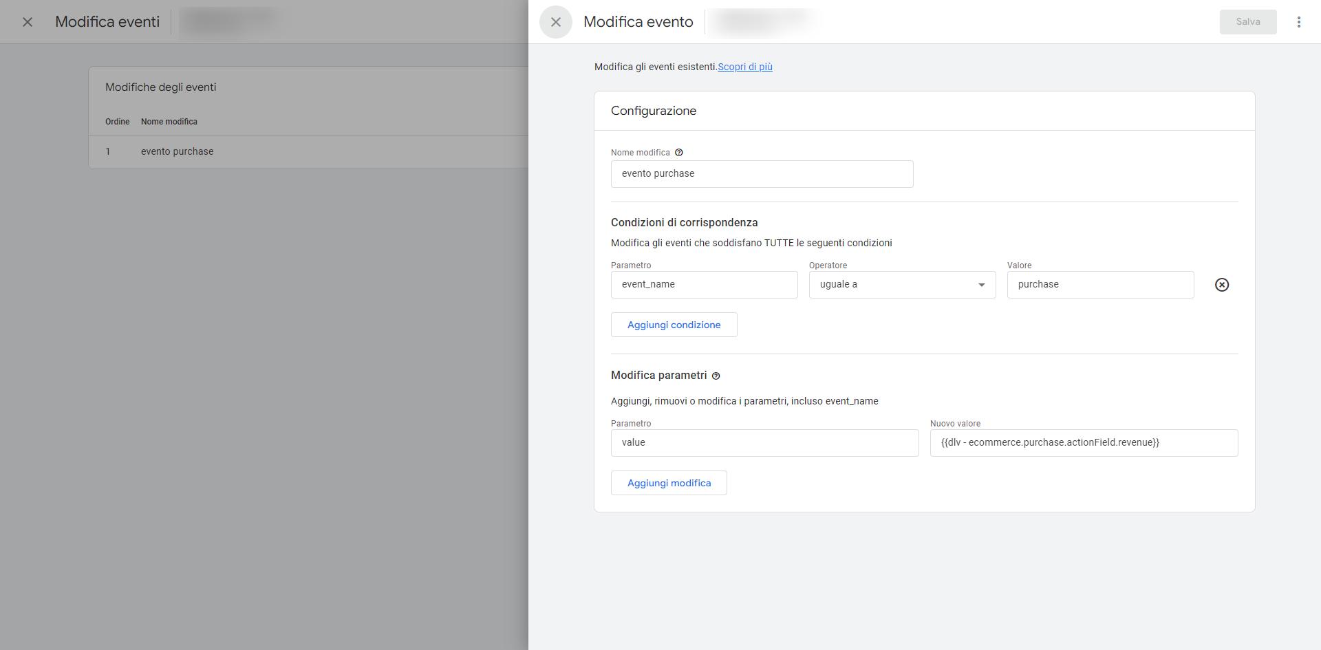Click the blurred property name beside Modifica evento
Screen dimensions: 1321x650
tap(762, 22)
